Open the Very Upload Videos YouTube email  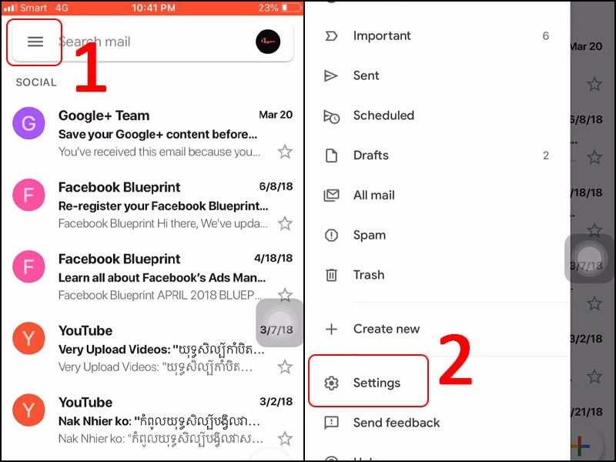162,349
